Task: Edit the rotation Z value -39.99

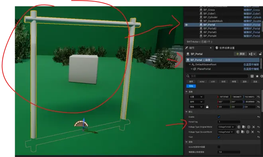Action: coord(250,102)
